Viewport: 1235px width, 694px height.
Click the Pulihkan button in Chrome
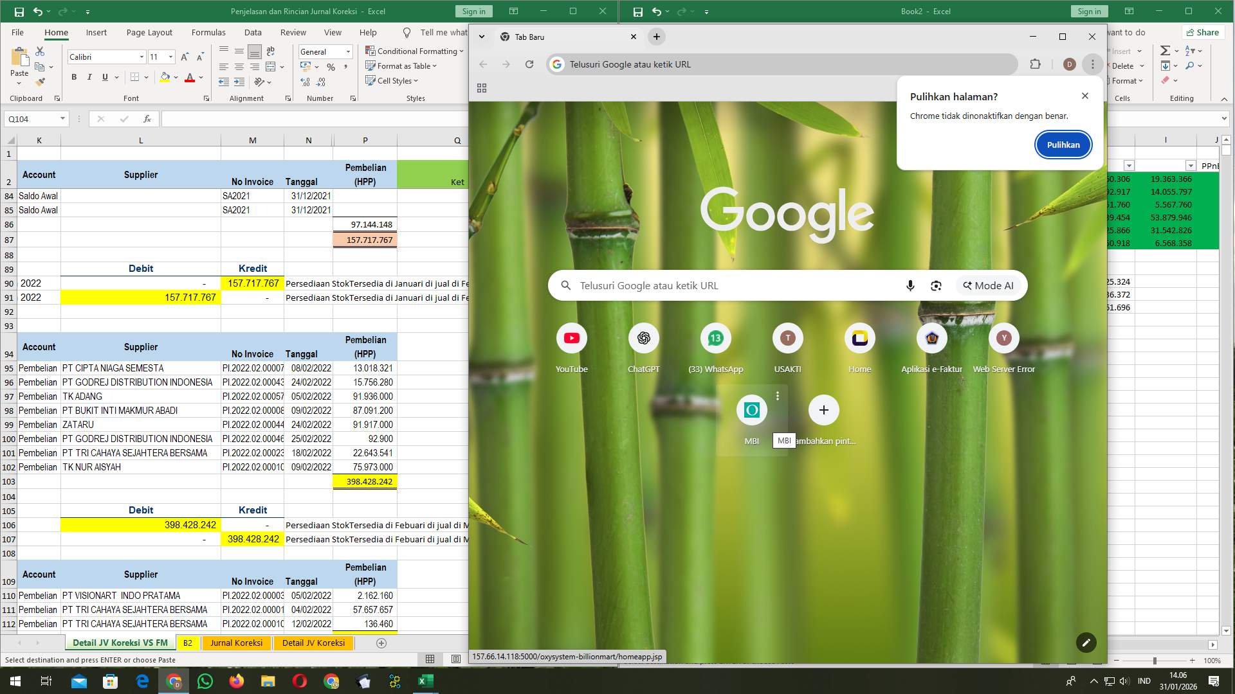click(1063, 145)
